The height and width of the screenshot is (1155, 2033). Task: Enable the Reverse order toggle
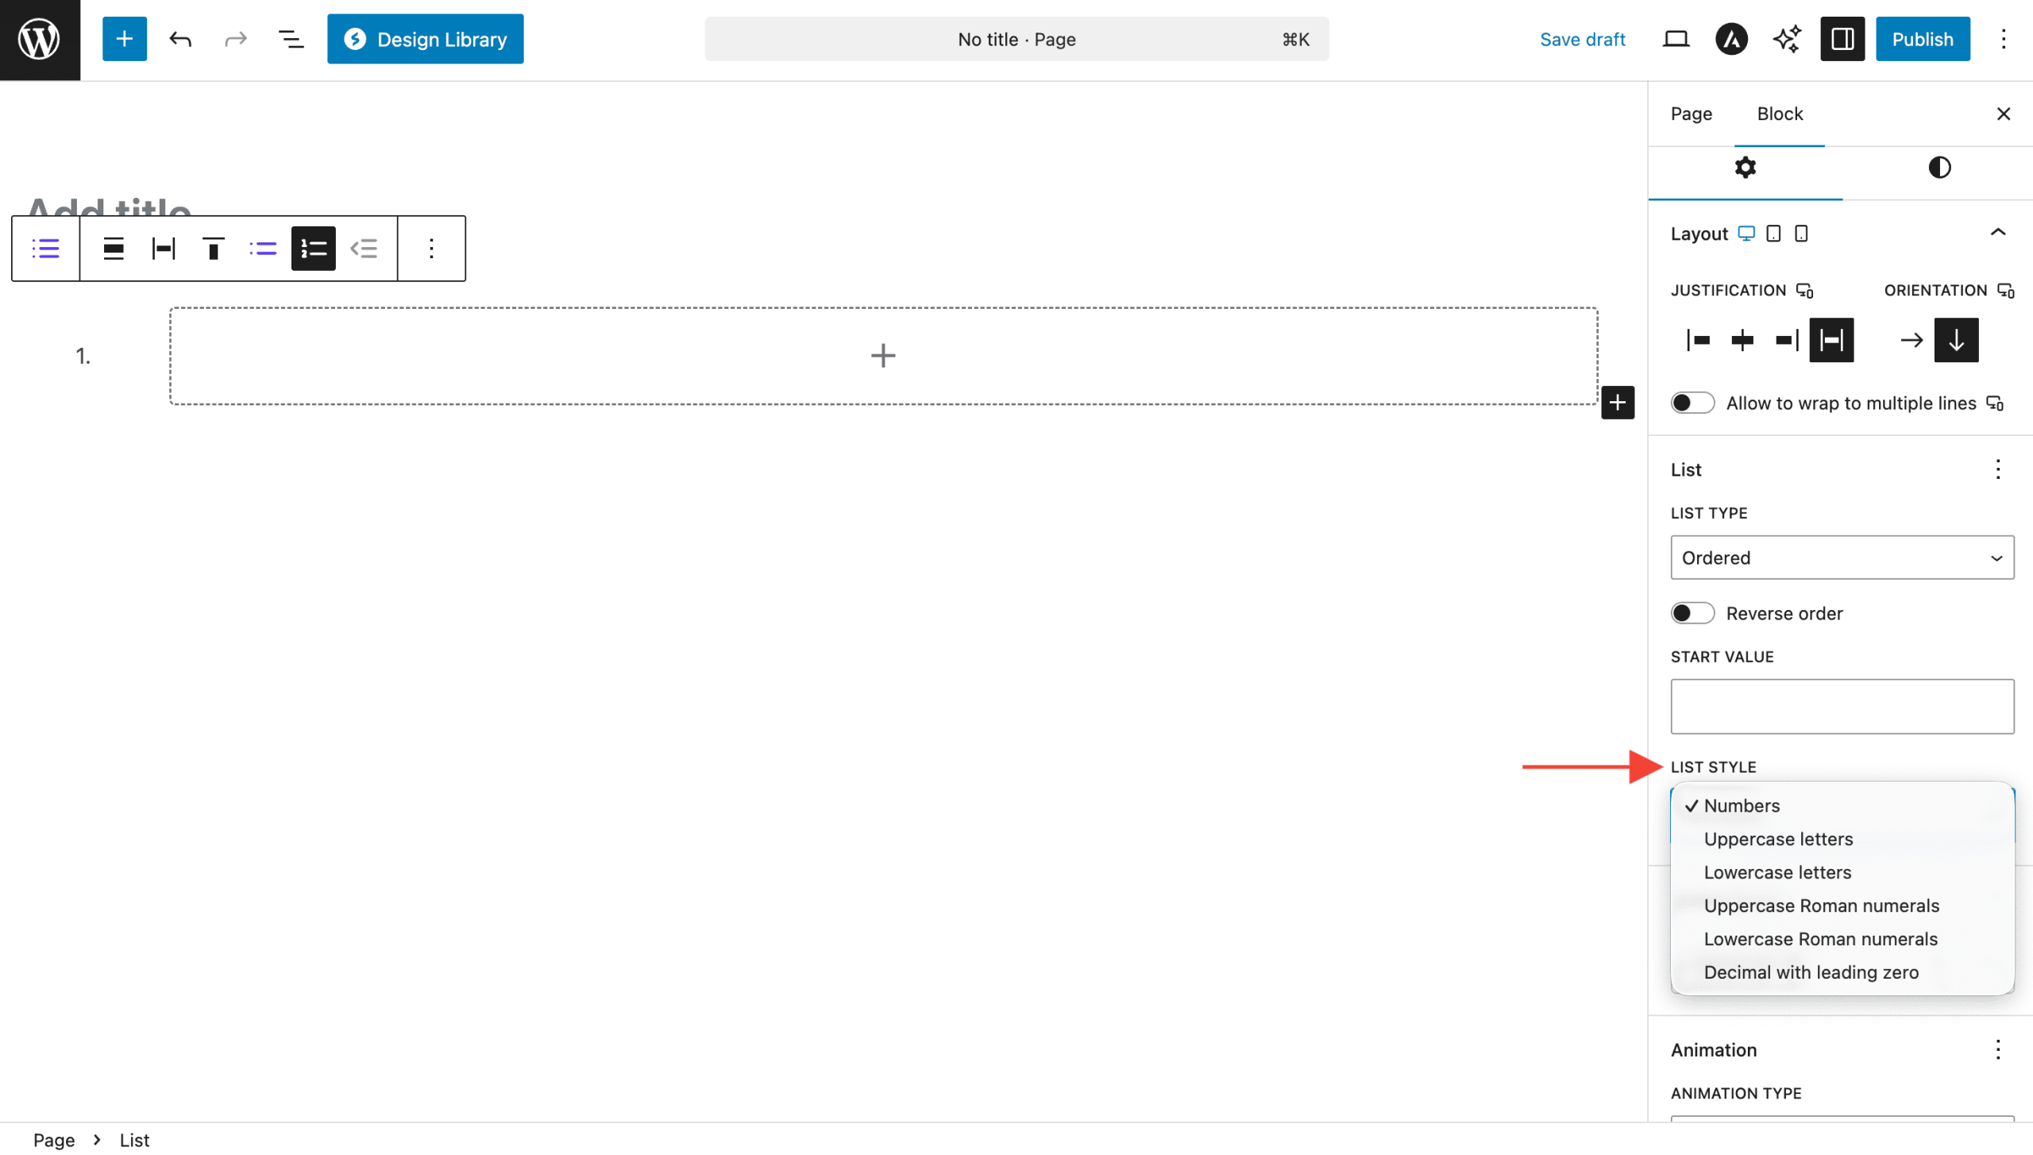pos(1692,614)
